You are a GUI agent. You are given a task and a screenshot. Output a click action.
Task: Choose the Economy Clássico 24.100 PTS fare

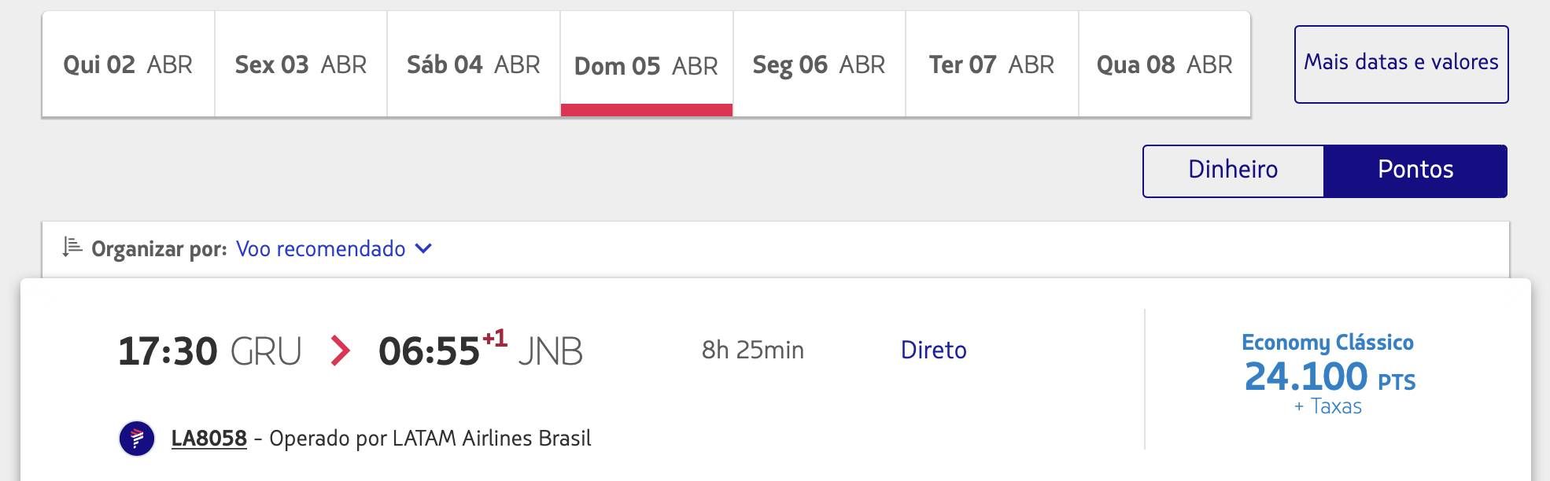click(1329, 374)
